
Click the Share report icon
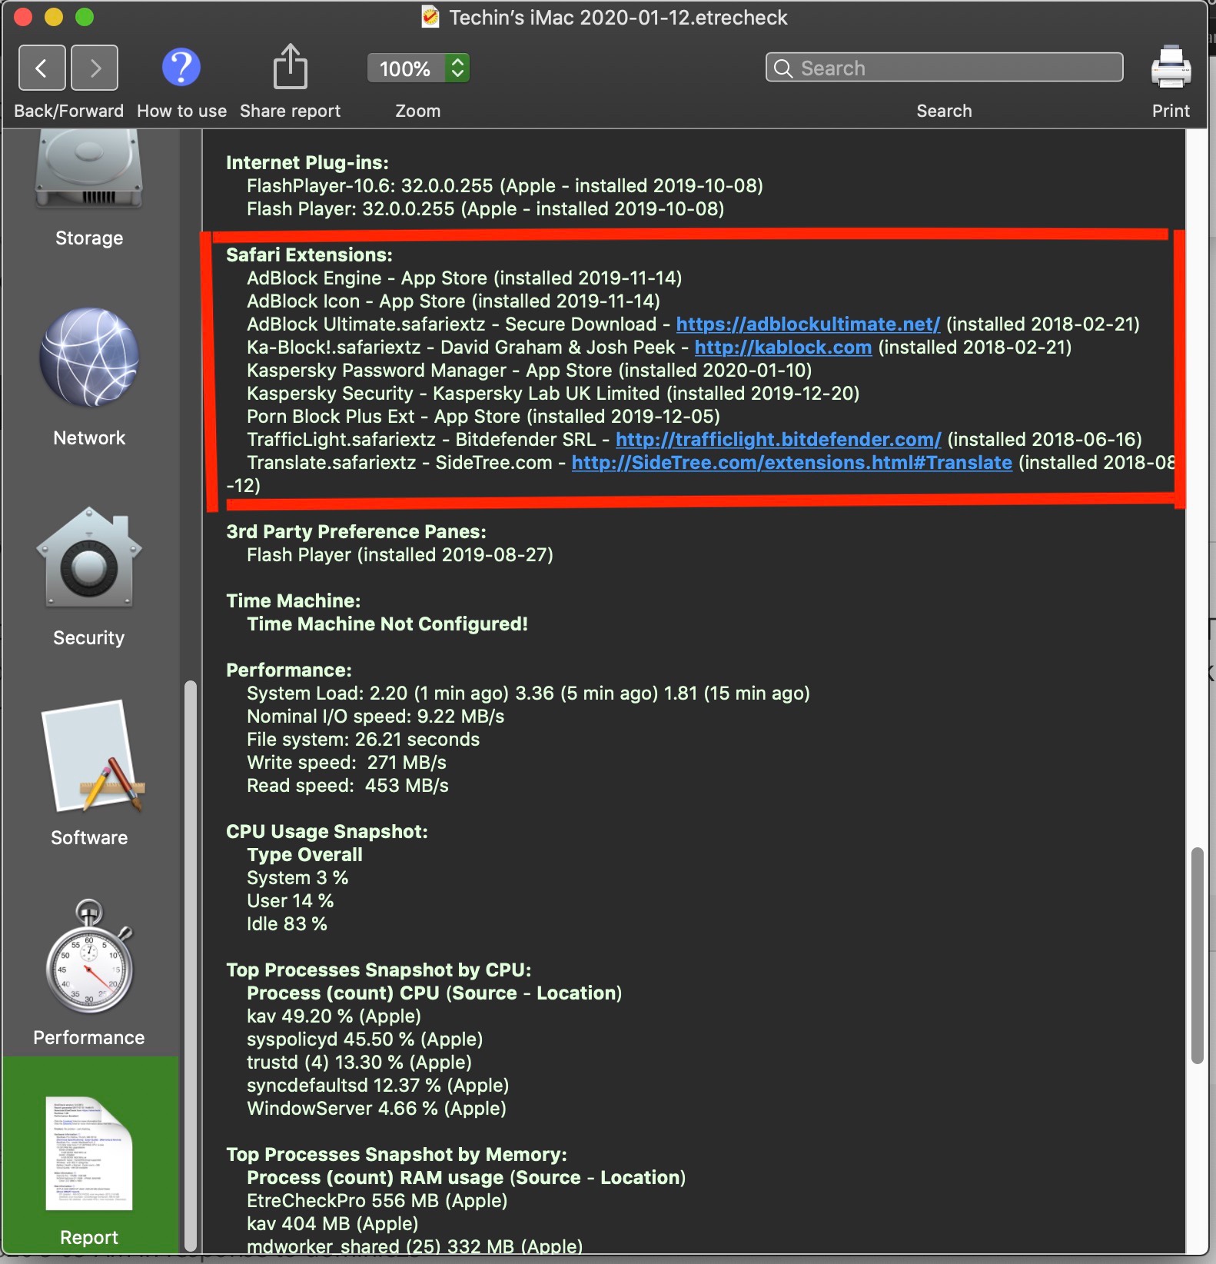290,66
